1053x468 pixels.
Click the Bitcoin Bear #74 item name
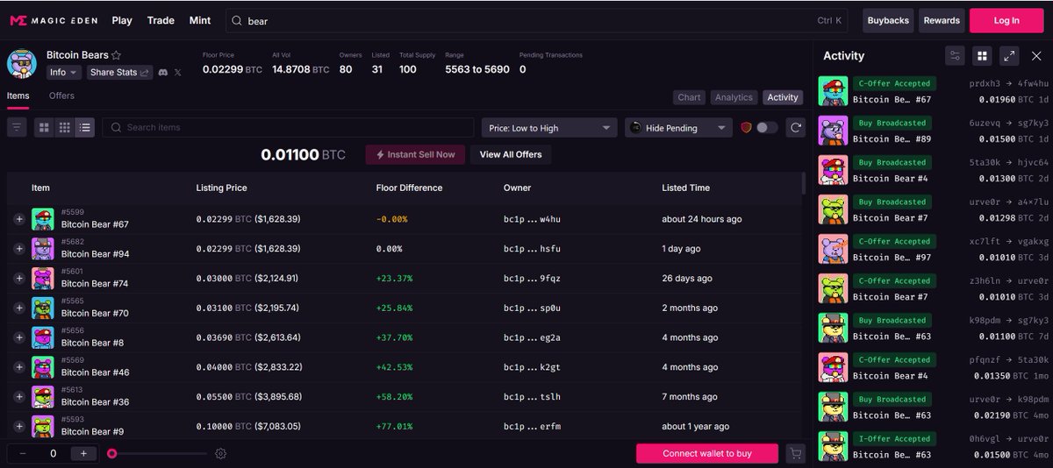pyautogui.click(x=95, y=283)
